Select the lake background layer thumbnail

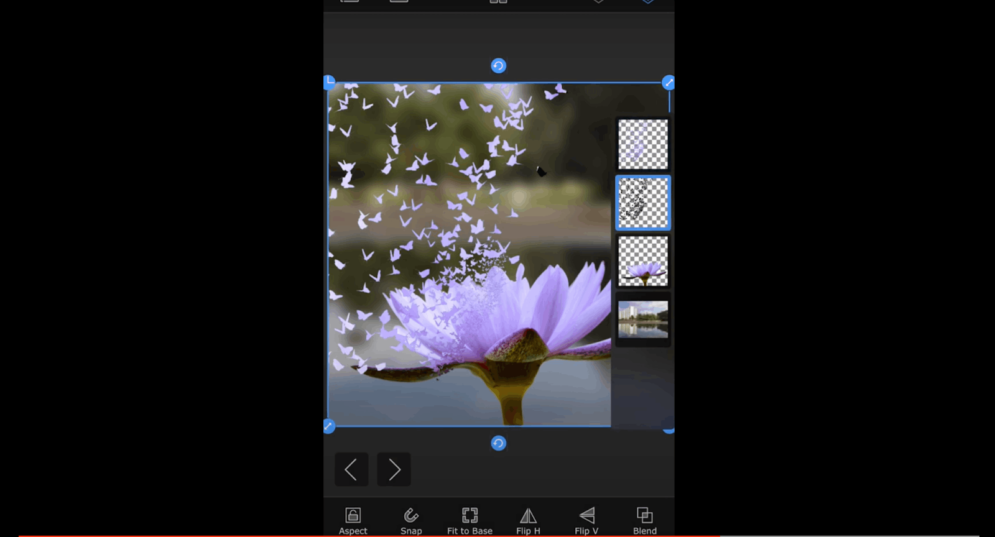pyautogui.click(x=643, y=319)
